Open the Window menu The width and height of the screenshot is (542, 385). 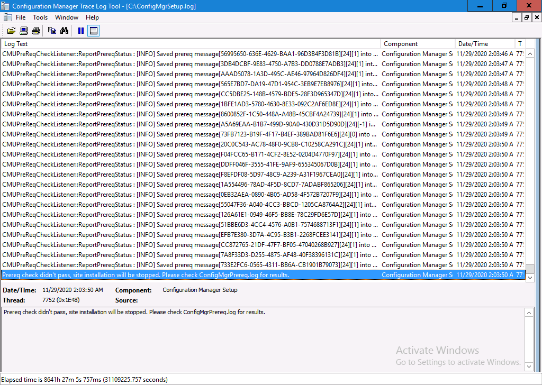[66, 17]
